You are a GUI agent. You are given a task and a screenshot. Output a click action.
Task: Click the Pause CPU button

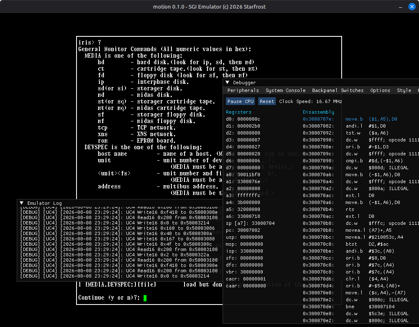(x=240, y=101)
